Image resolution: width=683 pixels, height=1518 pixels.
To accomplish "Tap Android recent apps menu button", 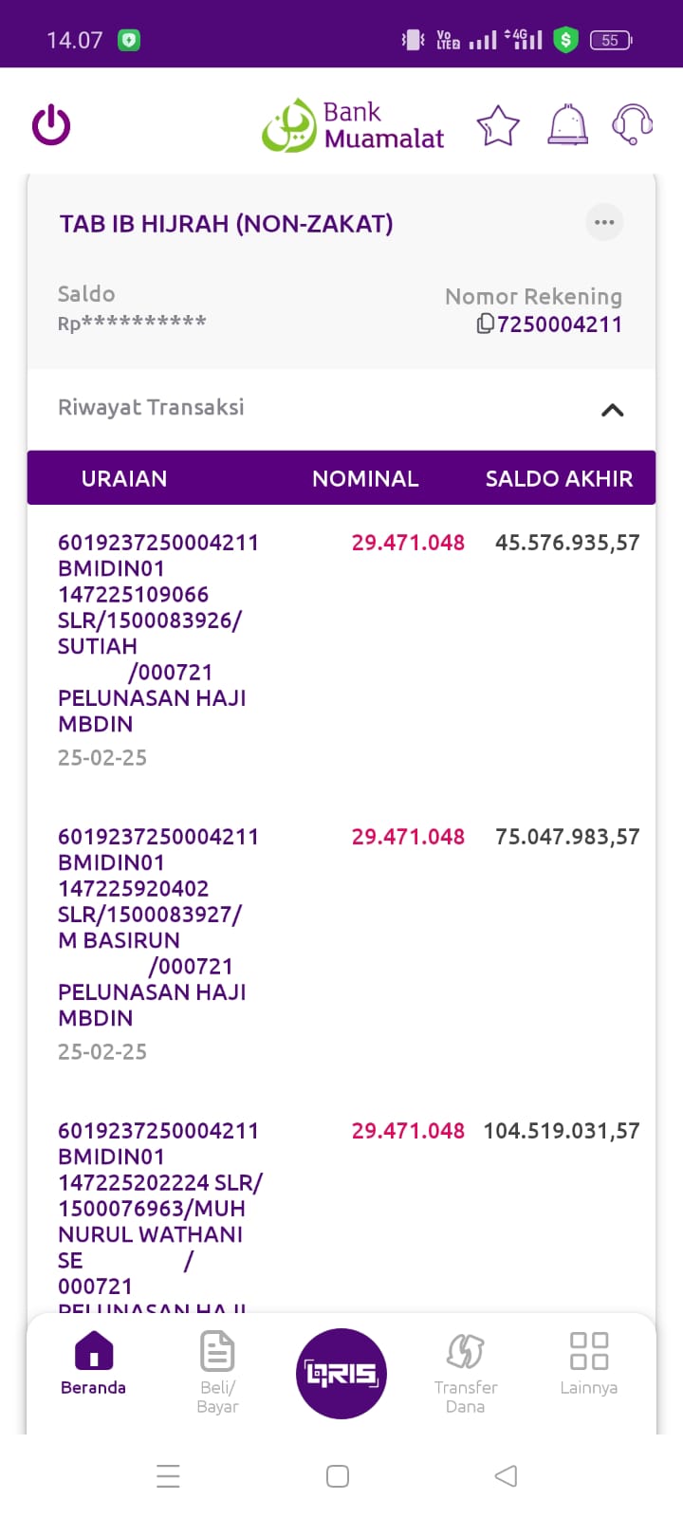I will (x=168, y=1476).
